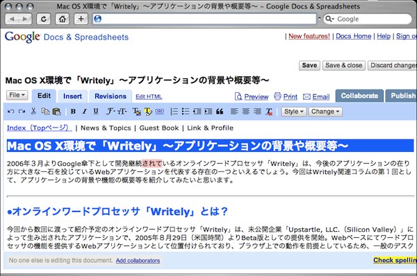Toggle Italic formatting
417x276 pixels.
pyautogui.click(x=85, y=112)
